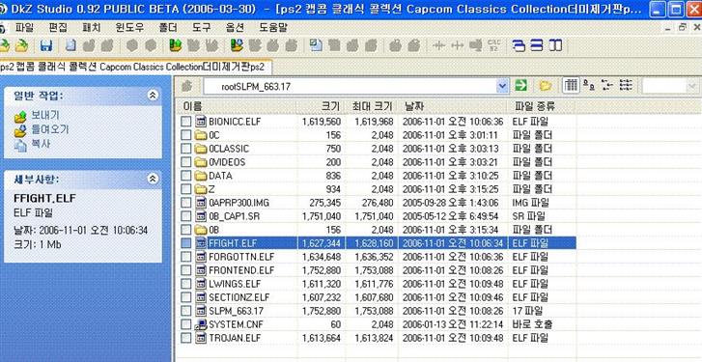Click the 복사 link in tasks panel

(x=41, y=144)
